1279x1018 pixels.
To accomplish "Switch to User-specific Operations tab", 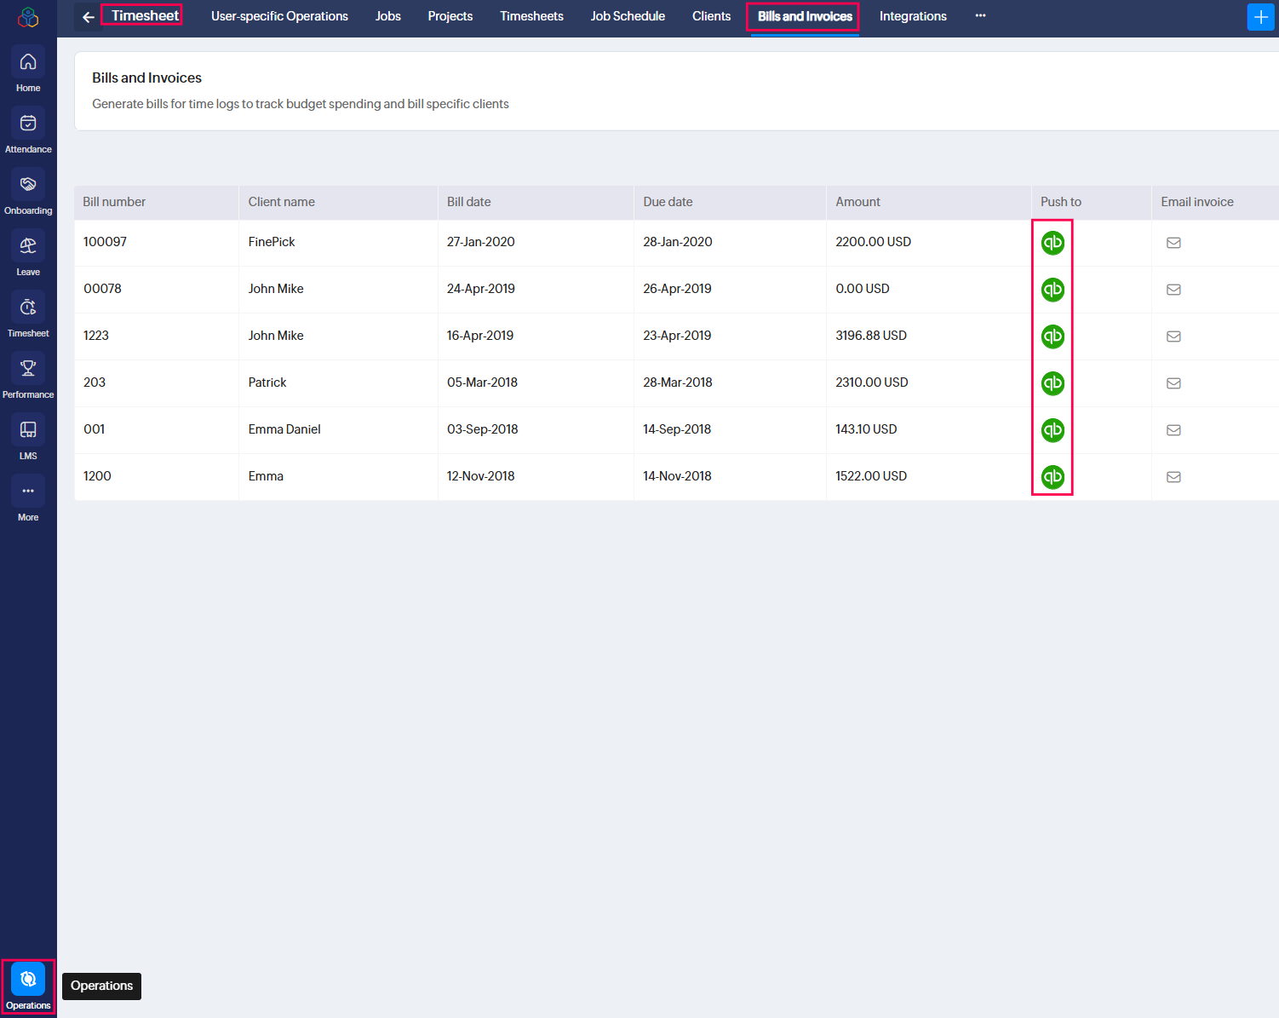I will (x=279, y=16).
